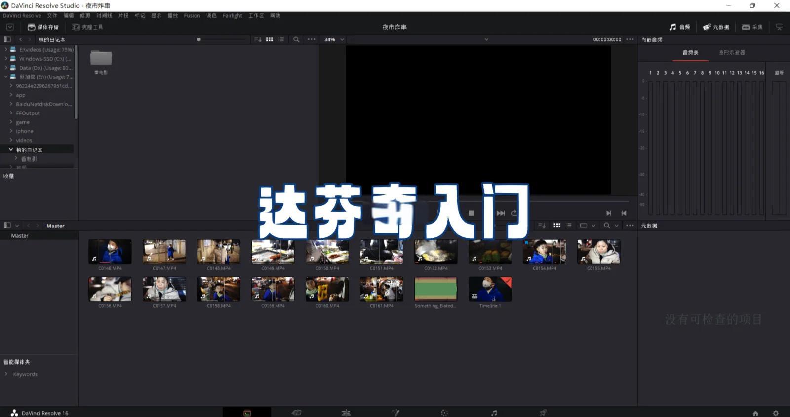
Task: Expand the Windows-SSD (C:\) drive
Action: coord(6,59)
